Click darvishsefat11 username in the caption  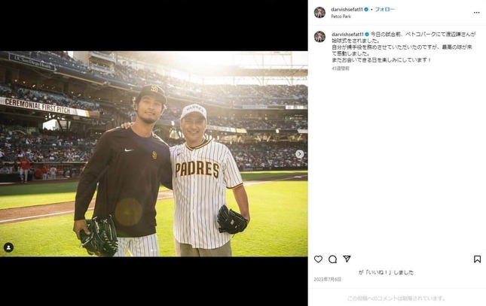tap(347, 34)
